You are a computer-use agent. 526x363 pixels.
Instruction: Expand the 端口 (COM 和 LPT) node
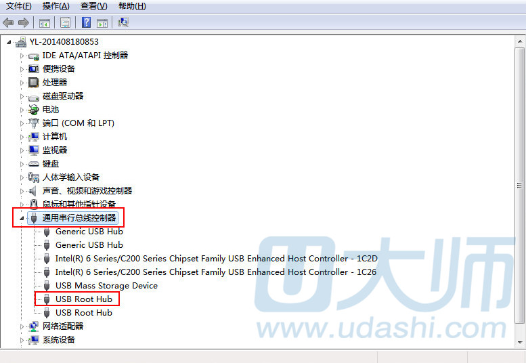point(22,123)
